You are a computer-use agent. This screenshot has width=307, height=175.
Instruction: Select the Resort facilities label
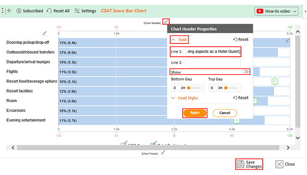click(x=19, y=91)
